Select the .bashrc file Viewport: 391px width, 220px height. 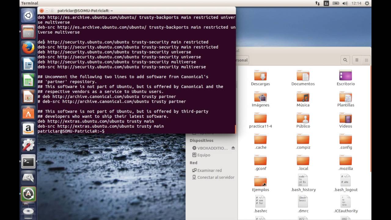(260, 204)
